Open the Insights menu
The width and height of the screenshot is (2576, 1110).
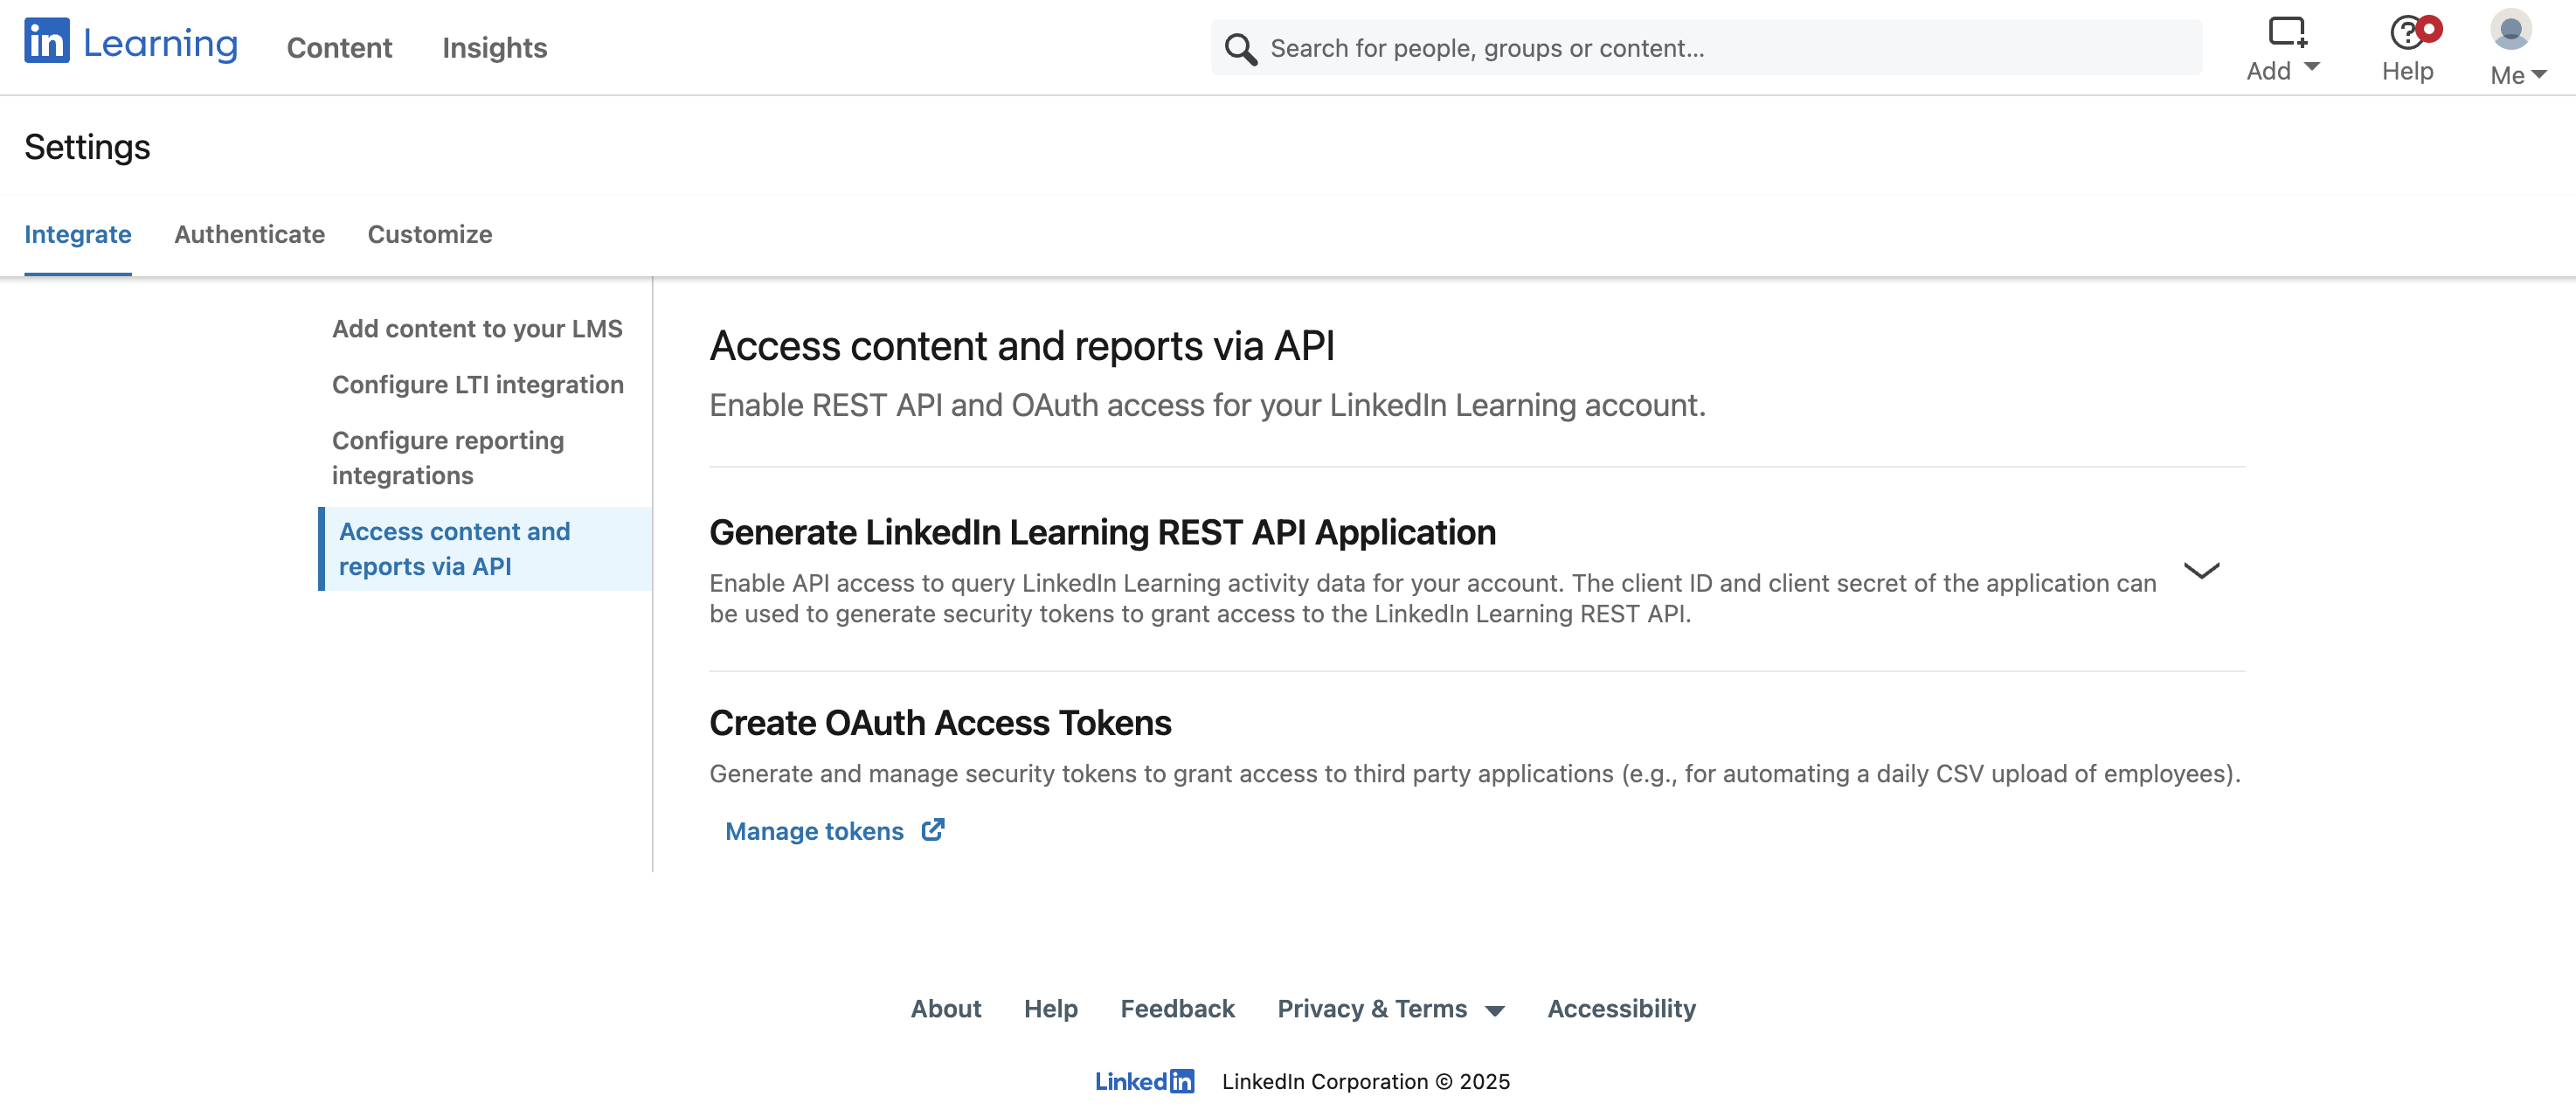pos(494,48)
